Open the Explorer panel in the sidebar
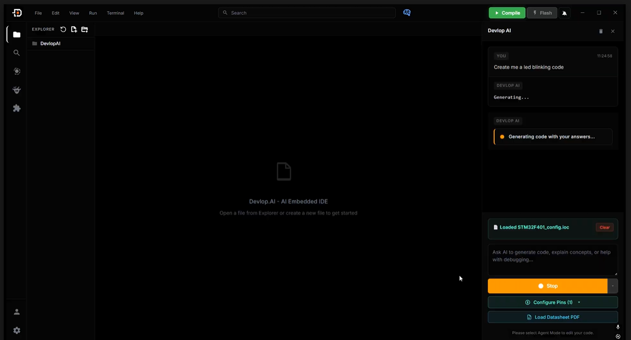631x340 pixels. [x=16, y=34]
